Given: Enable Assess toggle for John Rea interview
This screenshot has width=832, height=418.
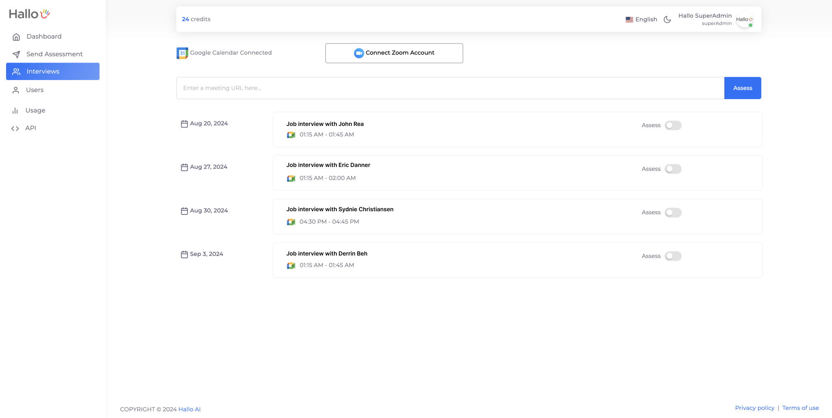Looking at the screenshot, I should pyautogui.click(x=673, y=126).
